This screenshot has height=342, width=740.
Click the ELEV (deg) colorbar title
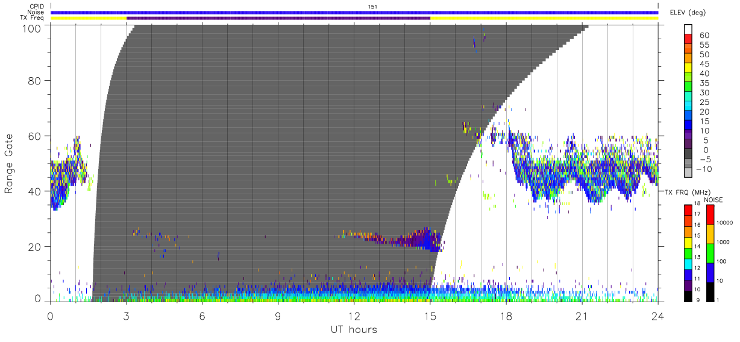tap(688, 13)
